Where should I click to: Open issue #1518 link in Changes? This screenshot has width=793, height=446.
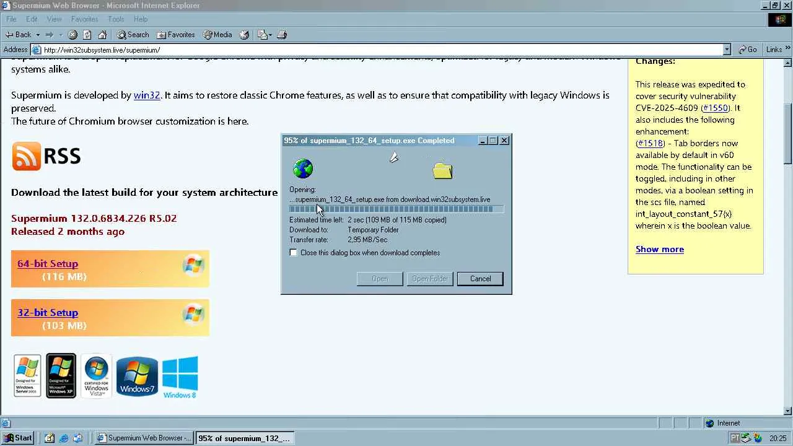tap(650, 144)
